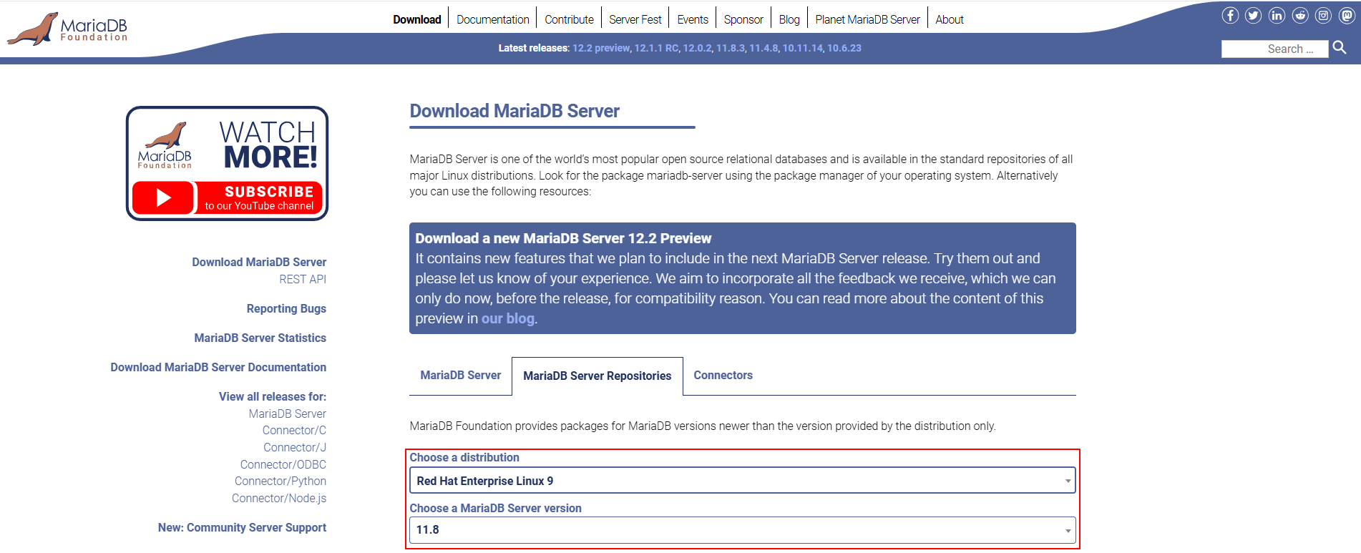Open the MariaDB Server version dropdown
Screen dimensions: 1361x553
742,530
